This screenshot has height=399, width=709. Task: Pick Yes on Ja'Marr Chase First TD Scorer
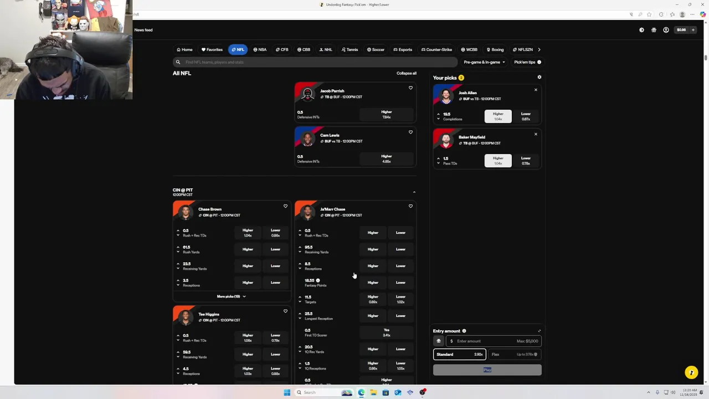tap(387, 332)
